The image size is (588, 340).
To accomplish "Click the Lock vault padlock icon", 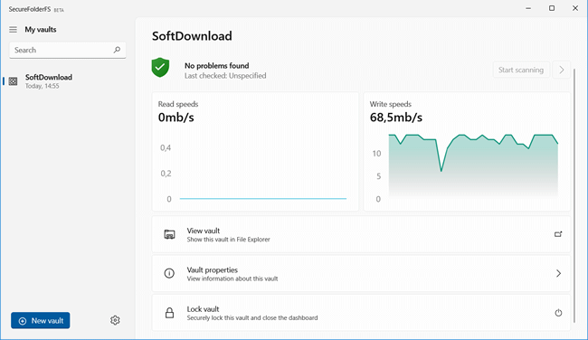I will [x=169, y=313].
